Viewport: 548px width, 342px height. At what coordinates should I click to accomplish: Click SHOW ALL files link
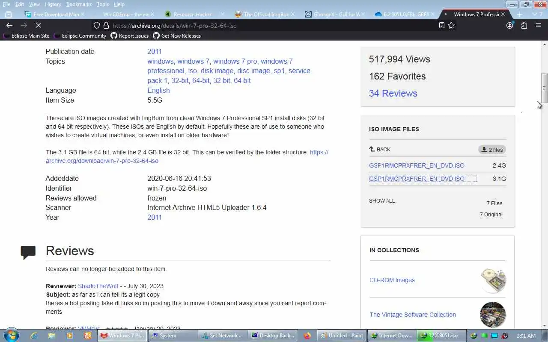pos(382,201)
